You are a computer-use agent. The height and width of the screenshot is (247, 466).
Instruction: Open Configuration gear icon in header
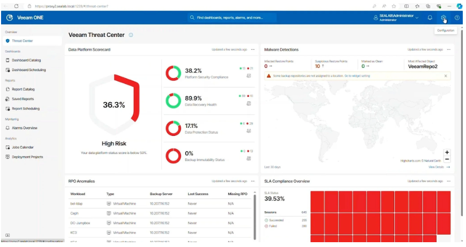point(443,18)
